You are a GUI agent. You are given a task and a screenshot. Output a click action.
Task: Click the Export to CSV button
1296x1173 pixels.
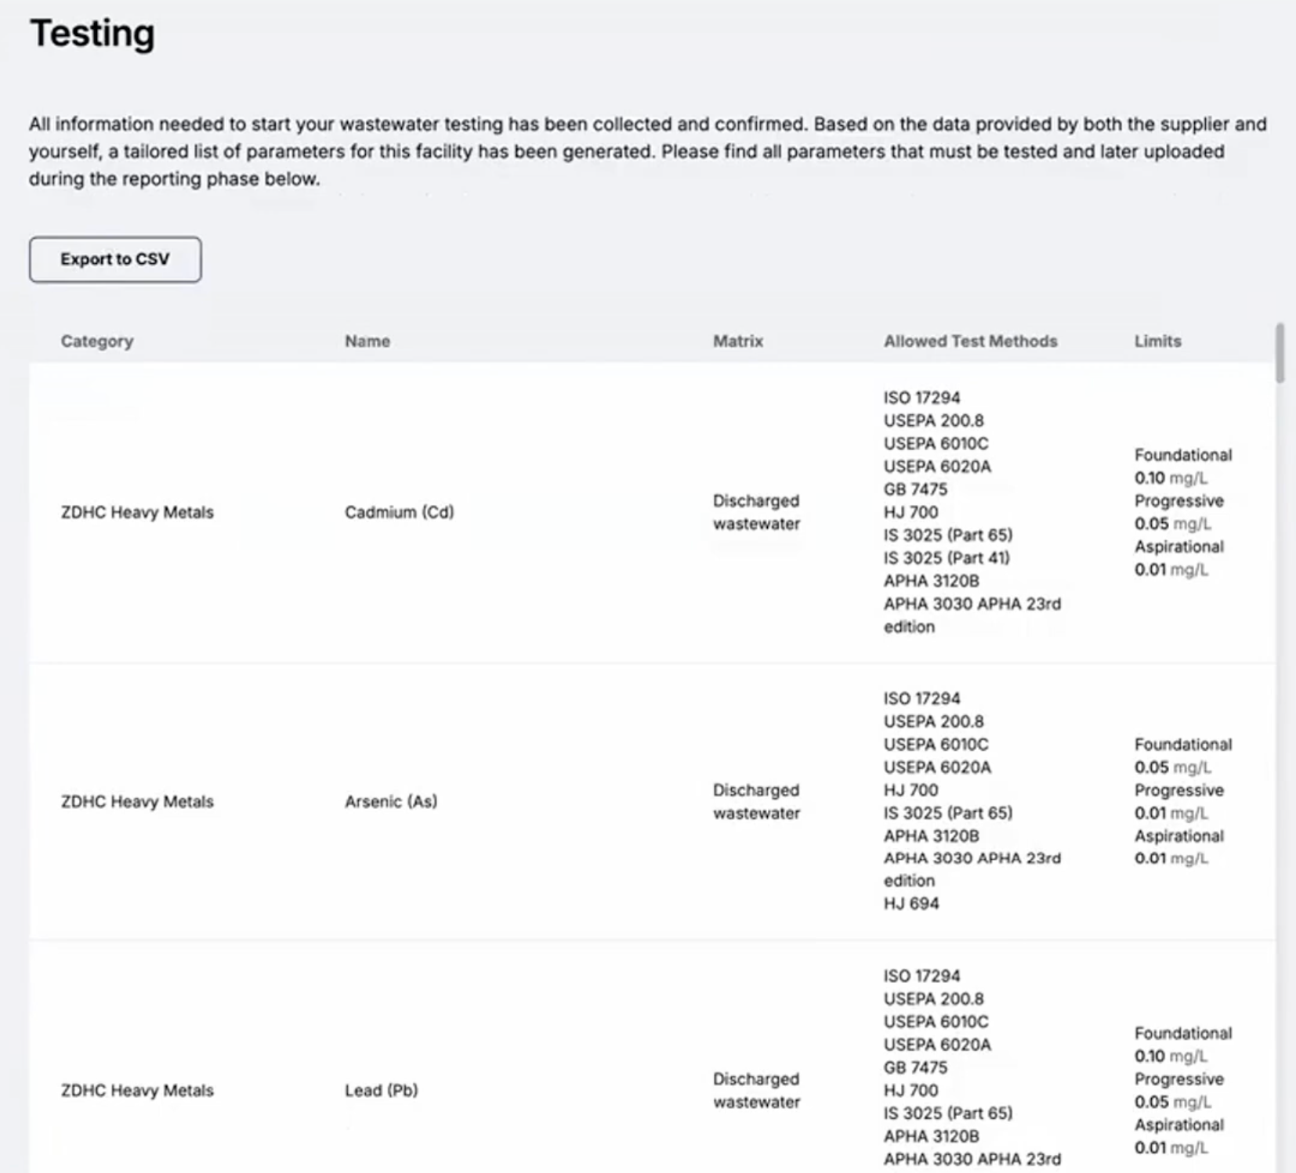coord(115,259)
